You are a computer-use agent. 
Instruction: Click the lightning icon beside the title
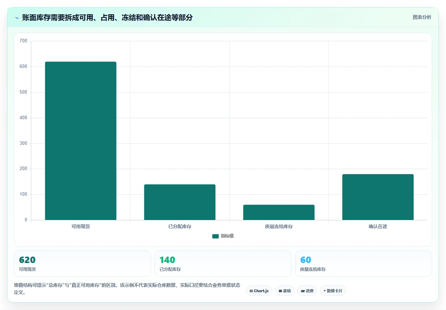17,17
